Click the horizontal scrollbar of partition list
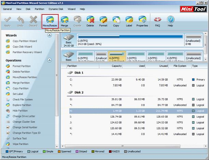This screenshot has height=160, width=209. (123, 146)
